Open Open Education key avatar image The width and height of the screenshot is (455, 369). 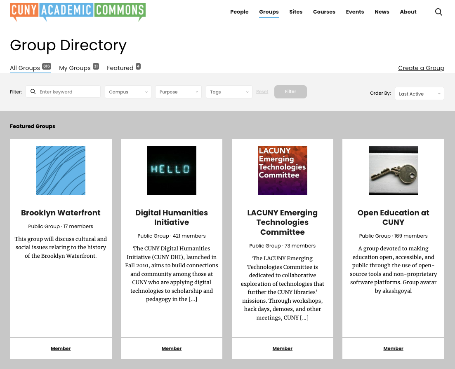393,170
